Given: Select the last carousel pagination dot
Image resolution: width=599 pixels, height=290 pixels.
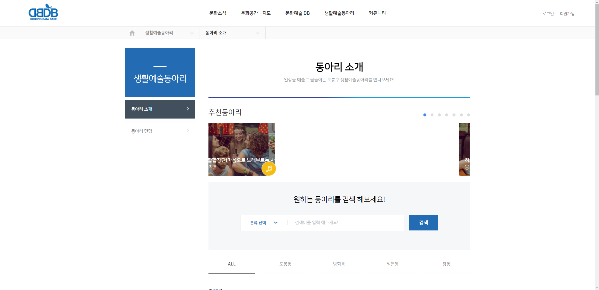Looking at the screenshot, I should 469,115.
